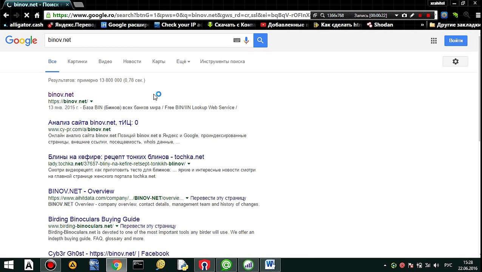
Task: Open the red record app in the taskbar
Action: tap(50, 265)
